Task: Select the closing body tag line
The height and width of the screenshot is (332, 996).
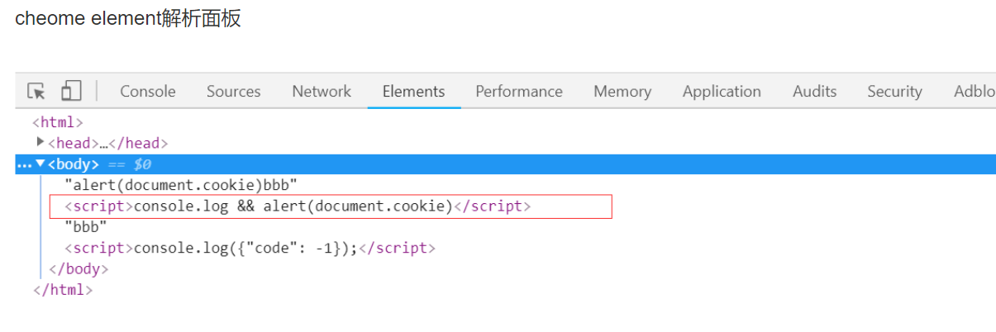Action: 79,268
